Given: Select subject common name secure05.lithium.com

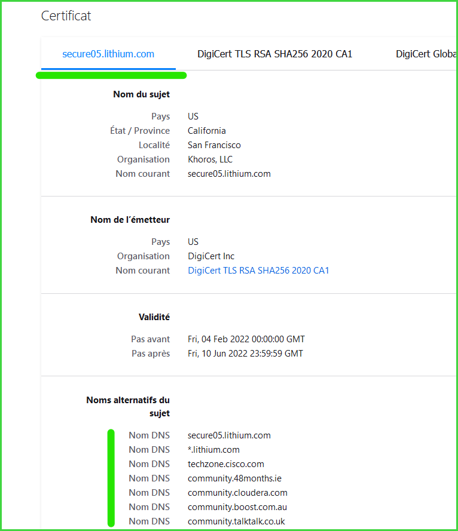Looking at the screenshot, I should (229, 173).
